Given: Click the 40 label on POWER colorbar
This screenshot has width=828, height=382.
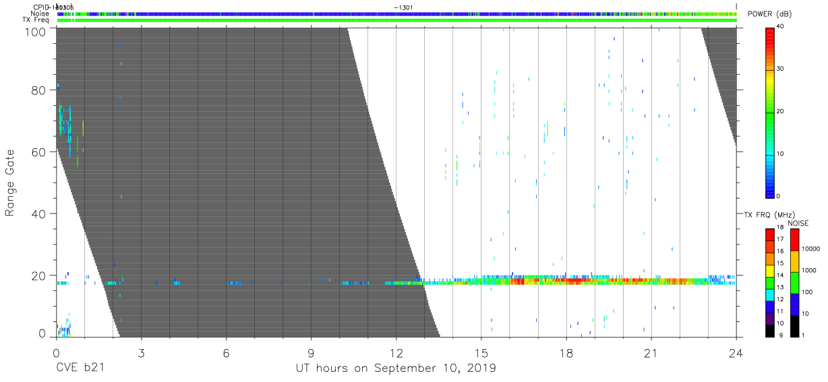Looking at the screenshot, I should click(781, 26).
